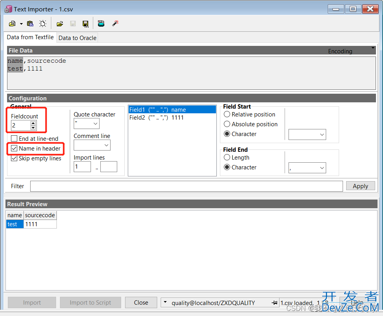Select Field Start Character radio button

[x=227, y=134]
